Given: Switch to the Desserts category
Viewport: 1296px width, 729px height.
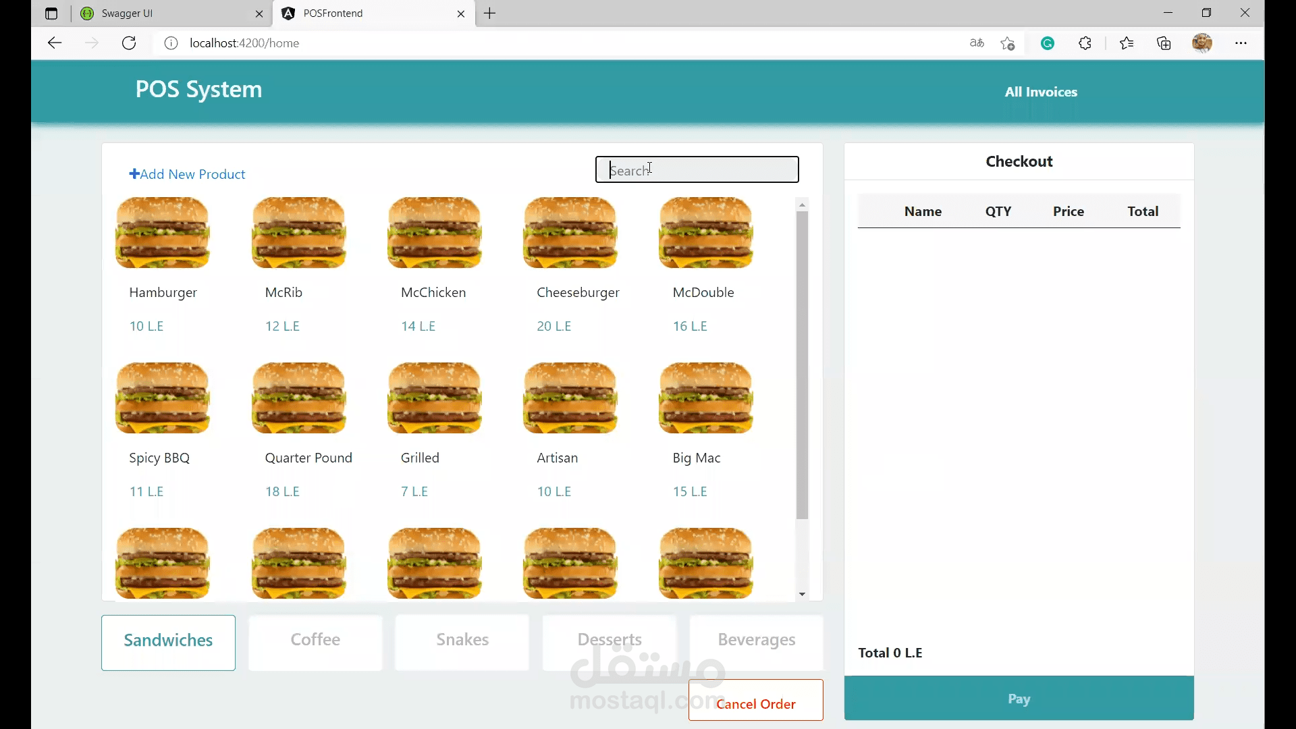Looking at the screenshot, I should tap(610, 643).
